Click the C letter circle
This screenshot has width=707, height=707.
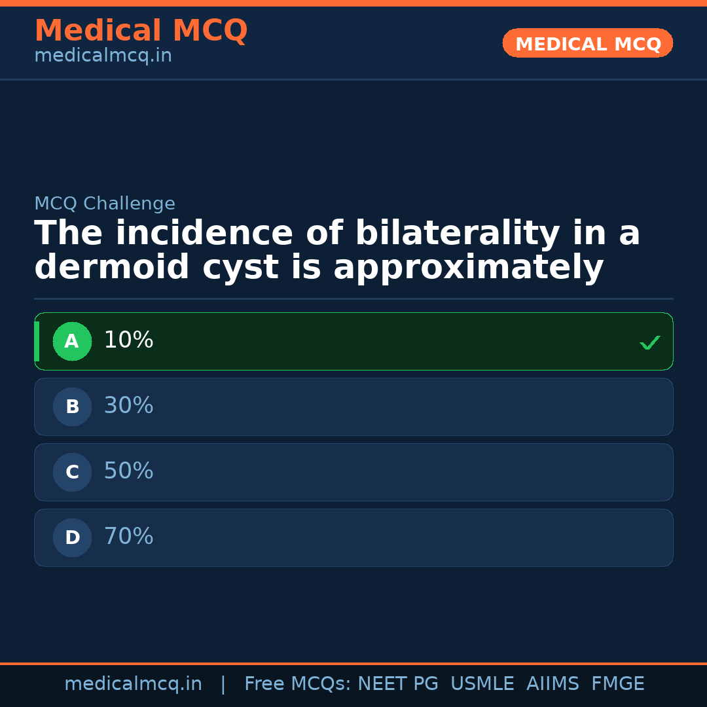[x=72, y=473]
